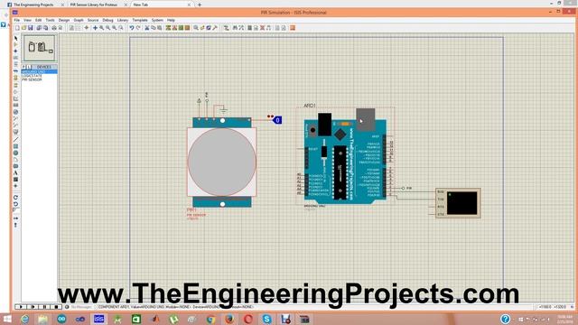578x325 pixels.
Task: Open the Debug menu
Action: [107, 20]
